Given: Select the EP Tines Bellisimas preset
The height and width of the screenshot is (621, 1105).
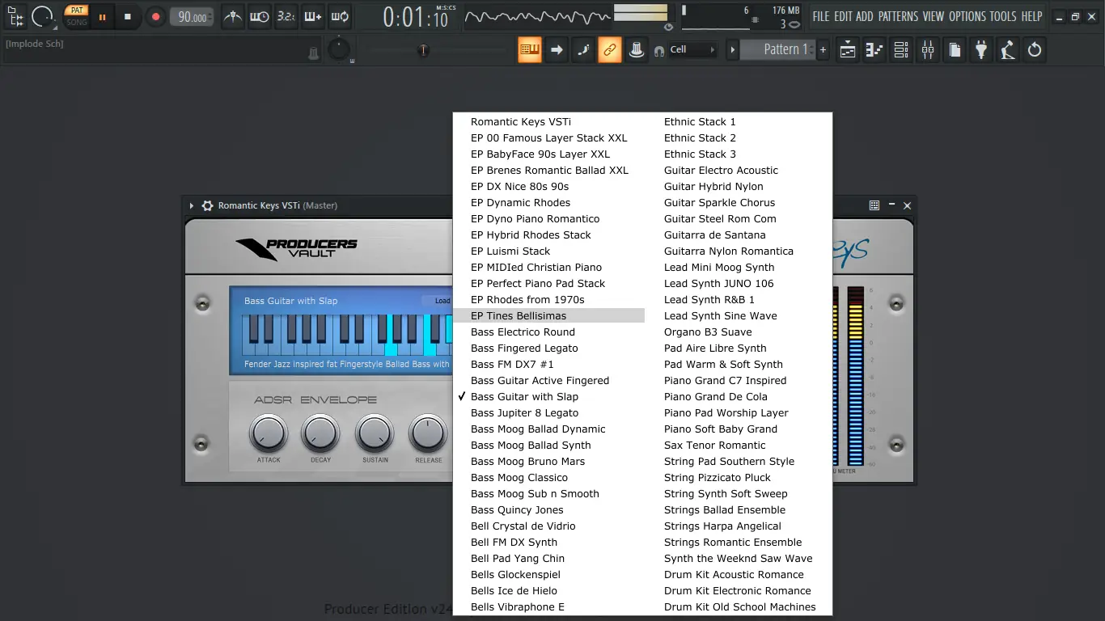Looking at the screenshot, I should (548, 315).
